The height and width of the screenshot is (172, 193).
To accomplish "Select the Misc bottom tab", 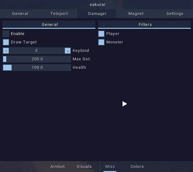I will click(x=110, y=167).
